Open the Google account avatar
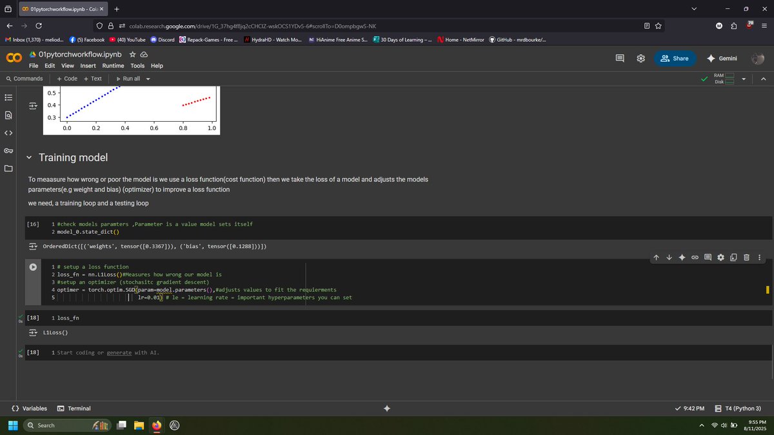Image resolution: width=774 pixels, height=435 pixels. pyautogui.click(x=758, y=58)
